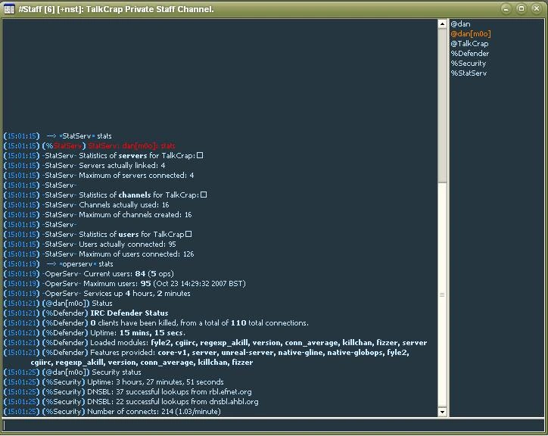This screenshot has width=548, height=436.
Task: Click the red highlighted StatServ message line
Action: coord(90,146)
